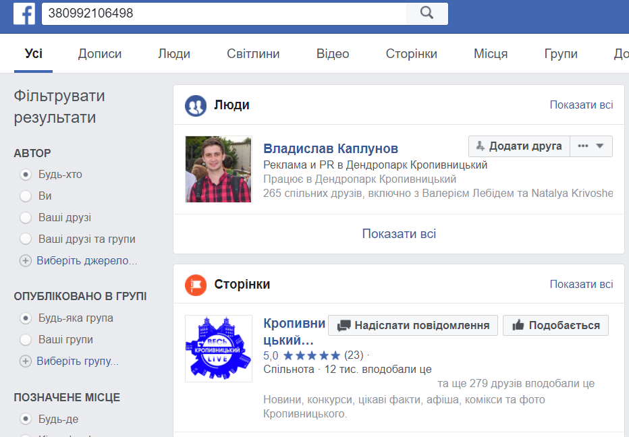Open the Кропивницький… page link

coord(294,332)
